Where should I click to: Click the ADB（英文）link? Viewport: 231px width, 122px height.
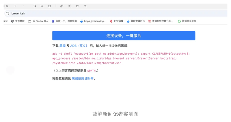[x=79, y=46]
